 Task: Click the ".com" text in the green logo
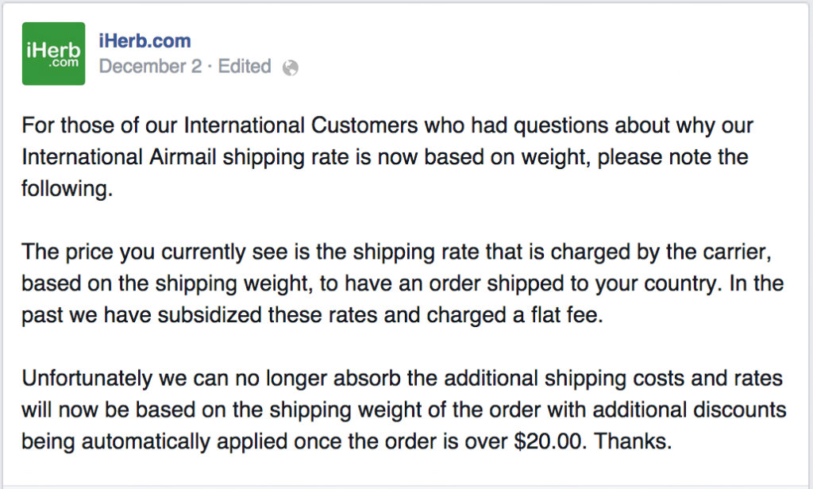pos(64,64)
